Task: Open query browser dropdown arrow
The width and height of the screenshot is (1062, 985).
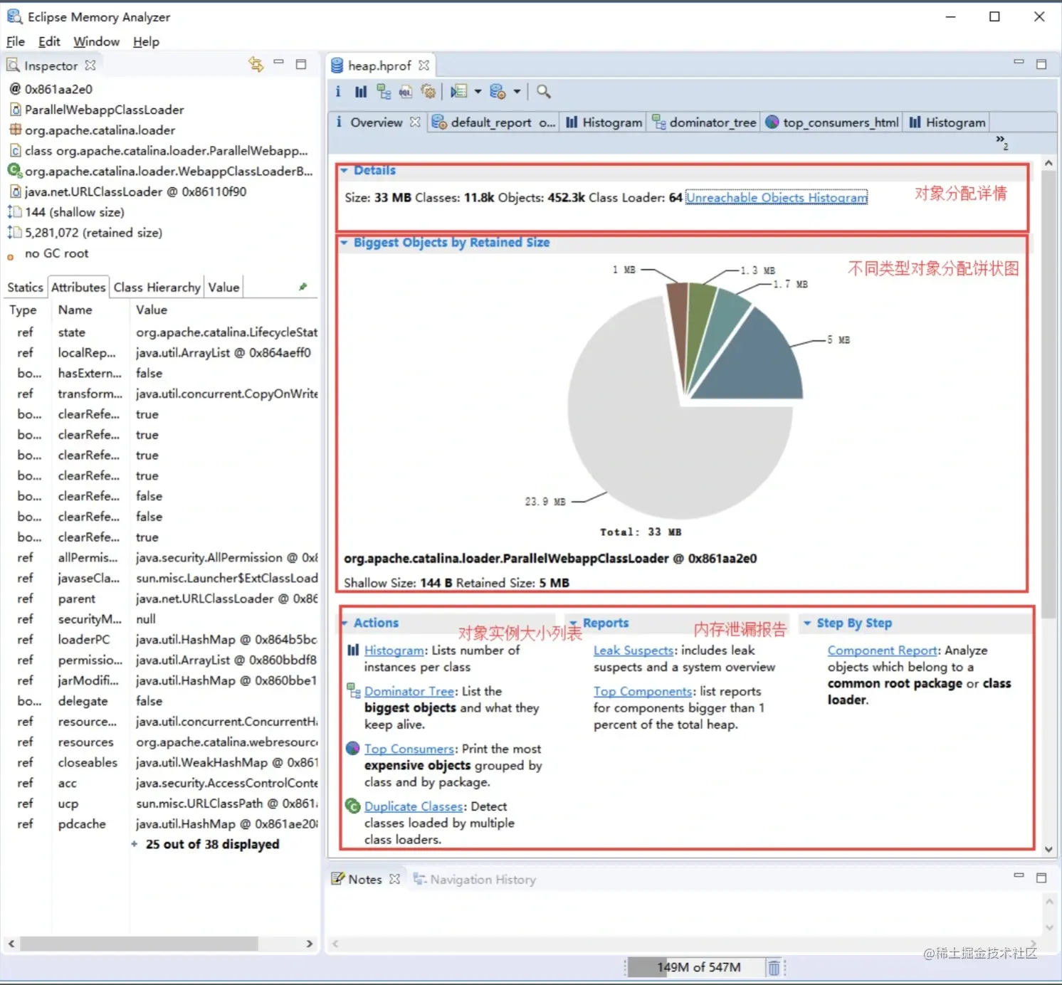Action: pyautogui.click(x=517, y=91)
